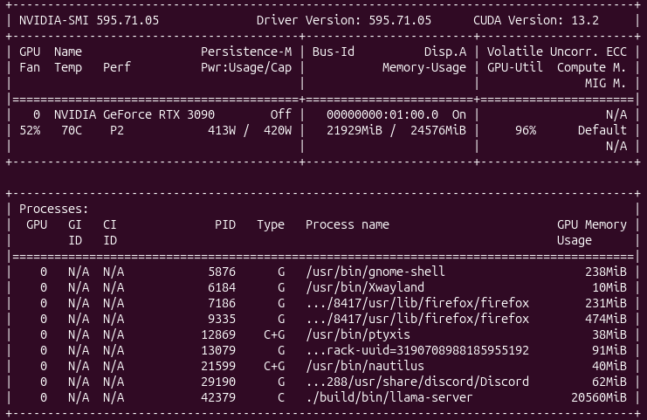Viewport: 647px width, 420px height.
Task: Click the 413W power usage value
Action: pyautogui.click(x=222, y=130)
